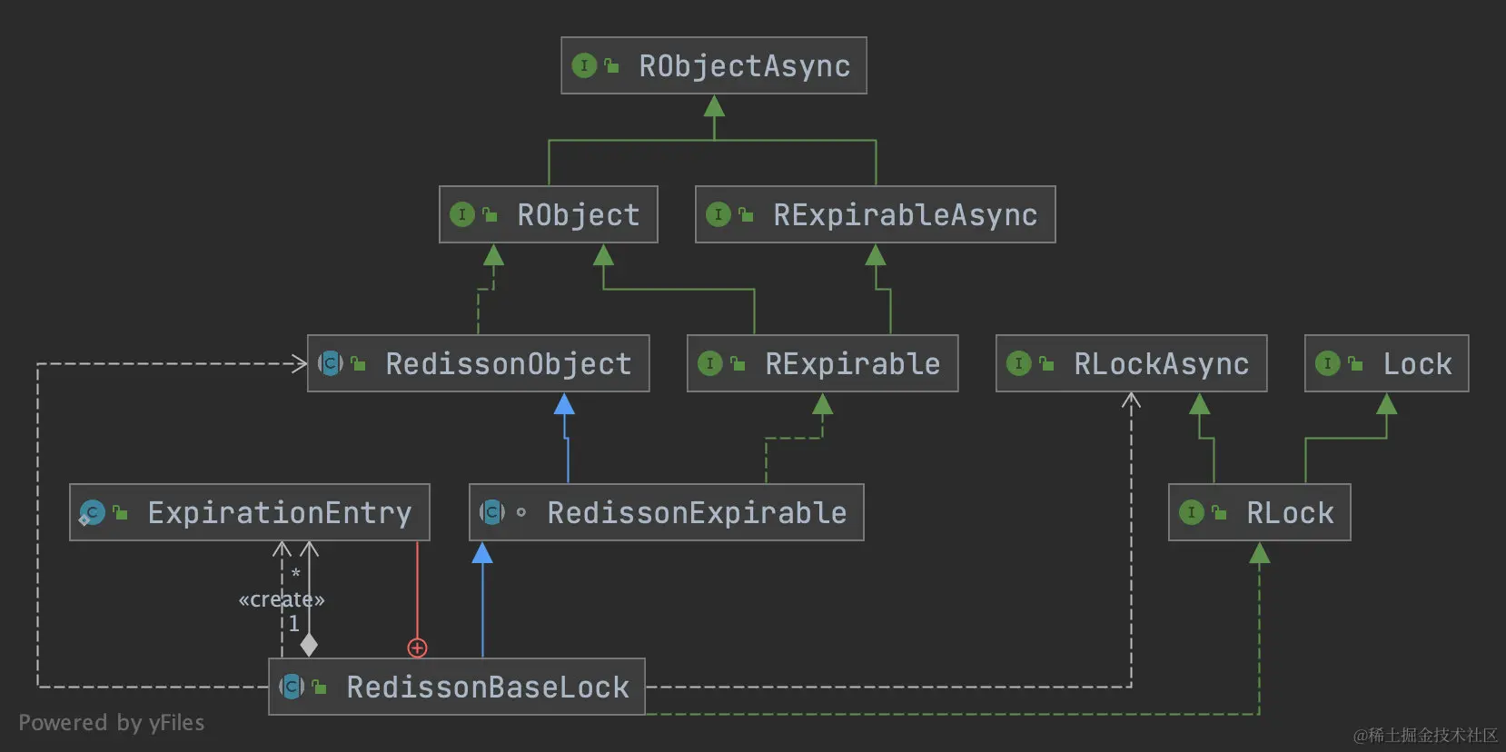The height and width of the screenshot is (752, 1506).
Task: Click the interface icon on RExpirableAsync node
Action: click(718, 214)
